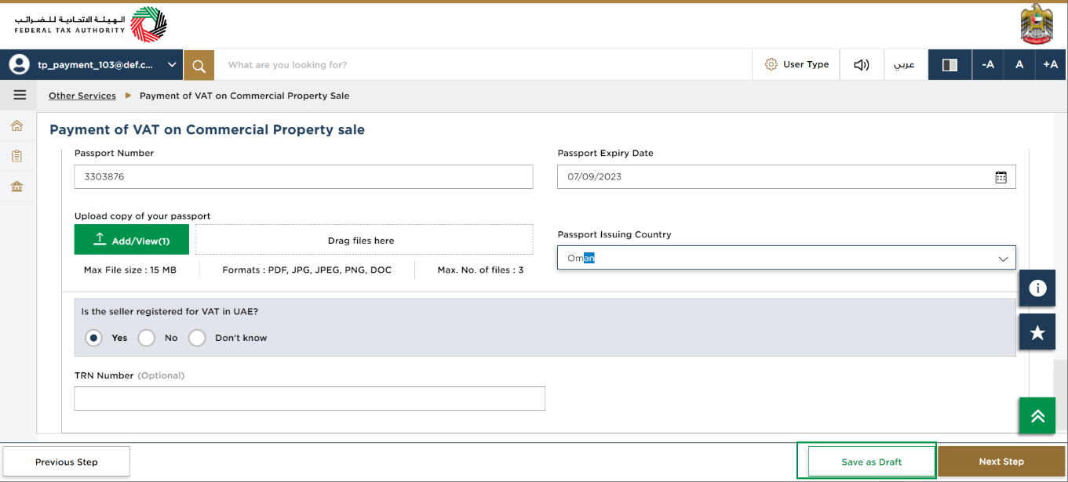Open the User Type settings
1068x482 pixels.
coord(796,65)
